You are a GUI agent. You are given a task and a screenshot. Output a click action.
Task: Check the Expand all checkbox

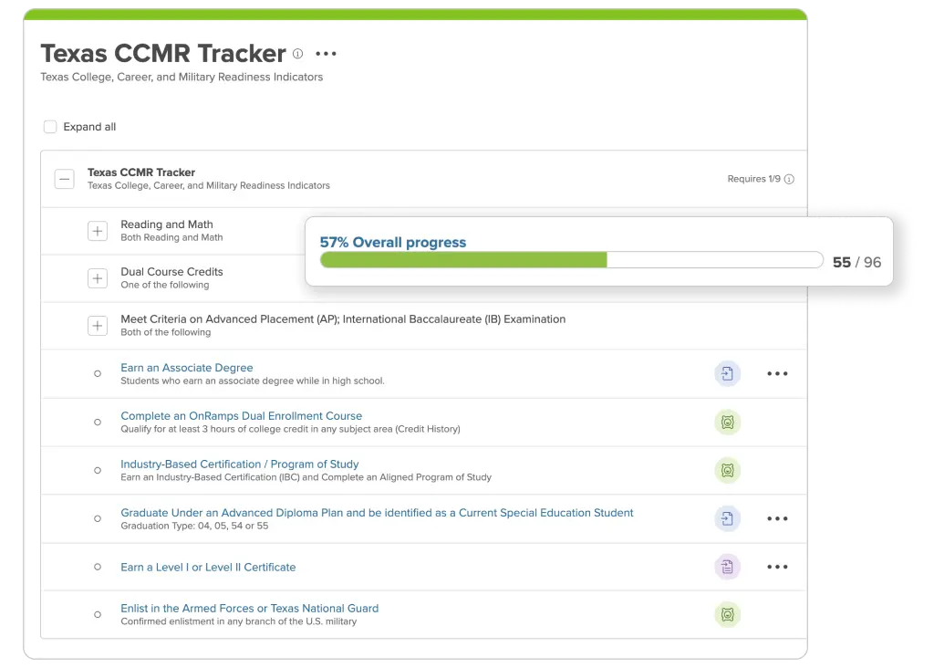(x=50, y=126)
